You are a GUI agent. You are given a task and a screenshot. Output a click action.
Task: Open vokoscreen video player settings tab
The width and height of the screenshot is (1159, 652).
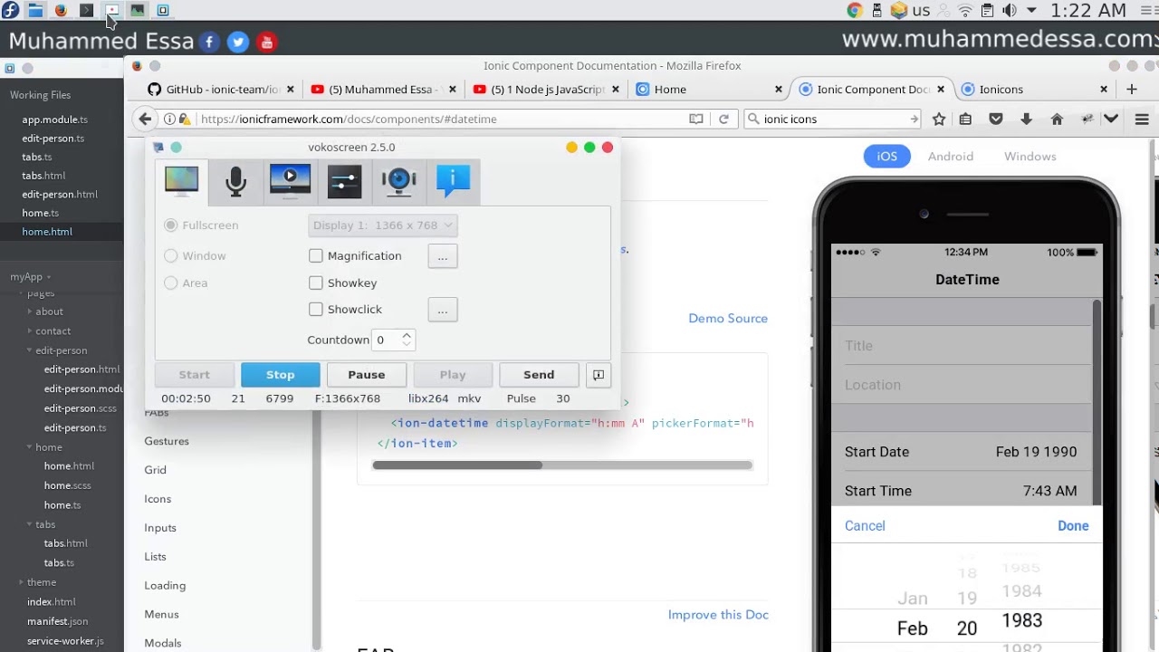[290, 181]
